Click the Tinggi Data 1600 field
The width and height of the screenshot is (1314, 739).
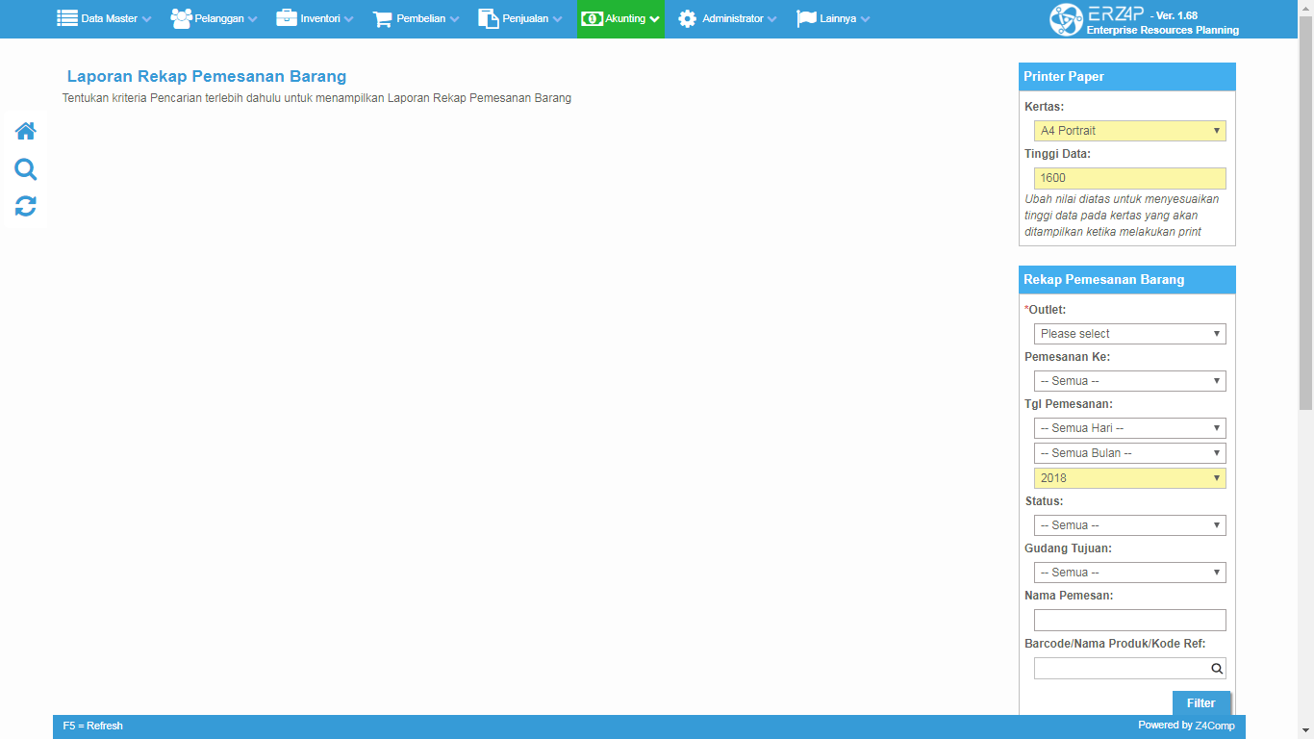(x=1129, y=178)
